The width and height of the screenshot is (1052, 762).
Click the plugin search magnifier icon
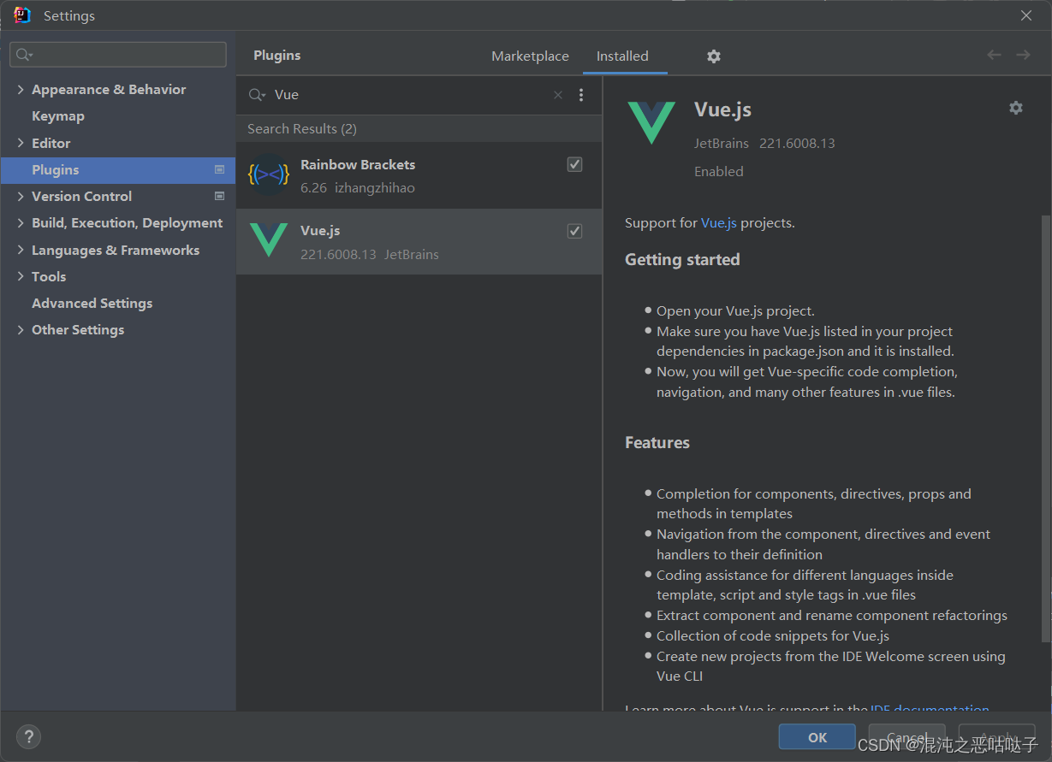257,95
